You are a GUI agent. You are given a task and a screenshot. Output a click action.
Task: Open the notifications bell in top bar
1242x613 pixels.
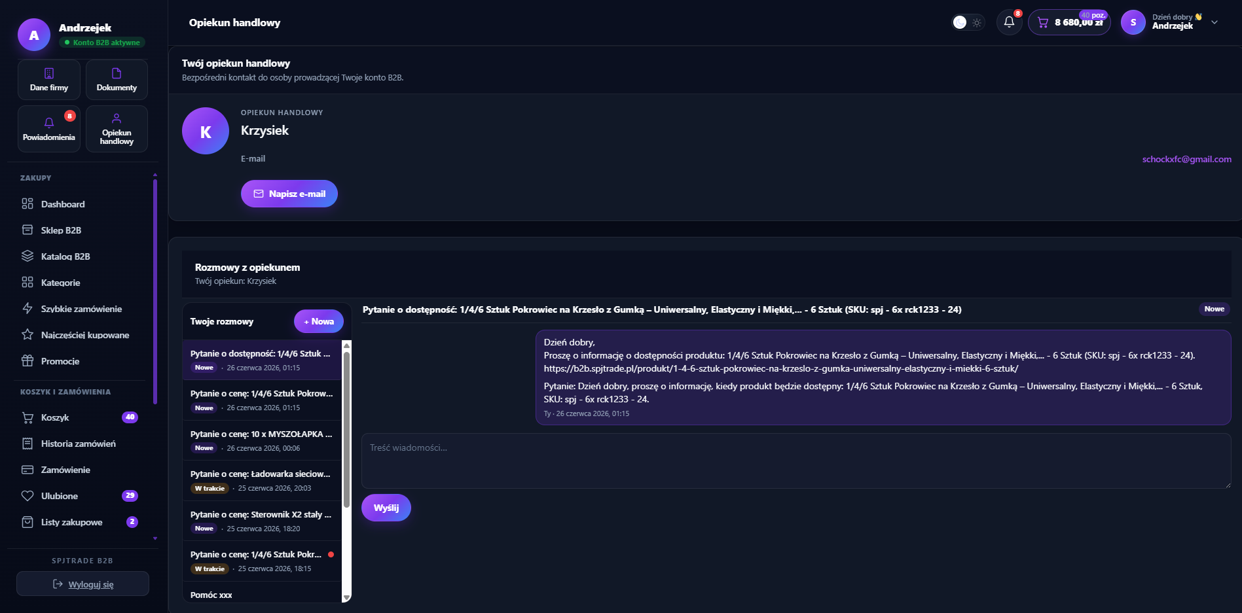pos(1009,22)
